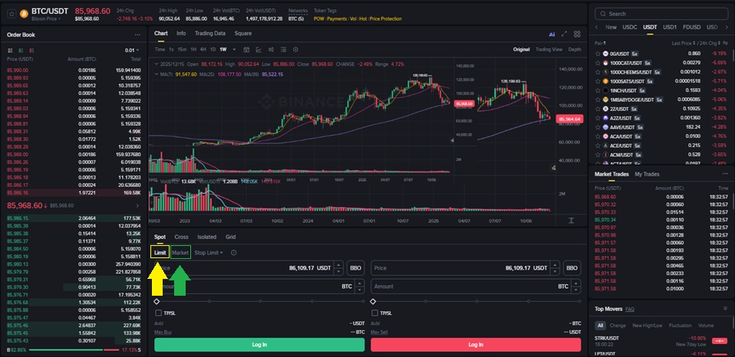Click the buy side BBO button

tap(356, 268)
